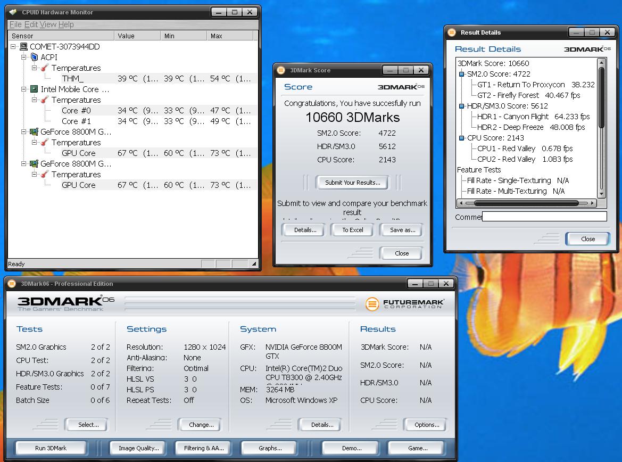Launch the Demo... button
Image resolution: width=622 pixels, height=462 pixels.
351,448
